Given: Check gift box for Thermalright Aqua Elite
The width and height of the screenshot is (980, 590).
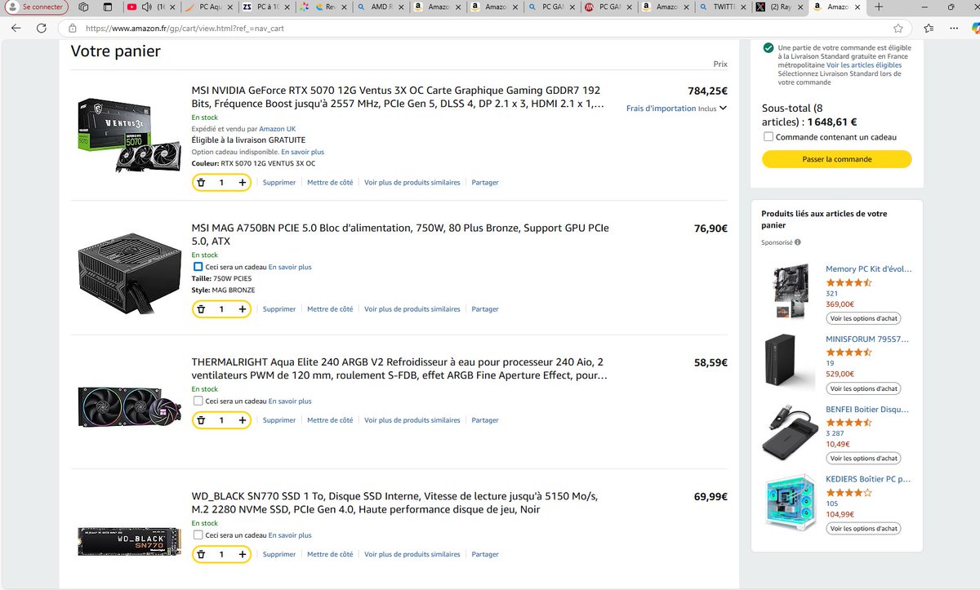Looking at the screenshot, I should tap(198, 401).
